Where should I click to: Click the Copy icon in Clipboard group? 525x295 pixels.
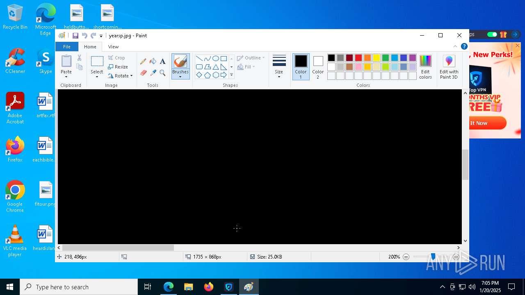point(79,67)
